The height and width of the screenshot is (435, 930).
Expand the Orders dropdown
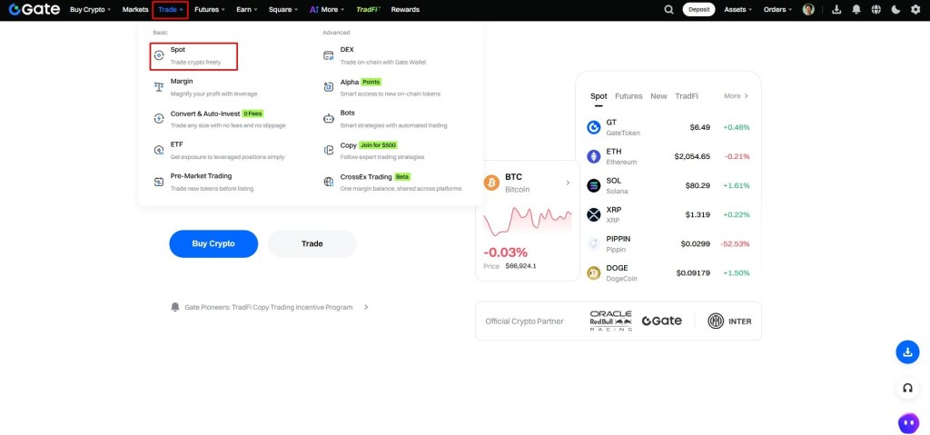click(777, 9)
